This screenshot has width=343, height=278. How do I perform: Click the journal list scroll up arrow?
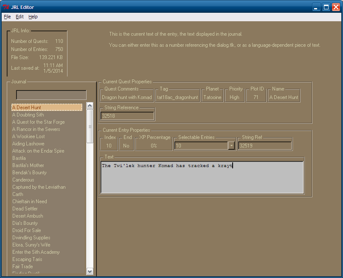[90, 106]
